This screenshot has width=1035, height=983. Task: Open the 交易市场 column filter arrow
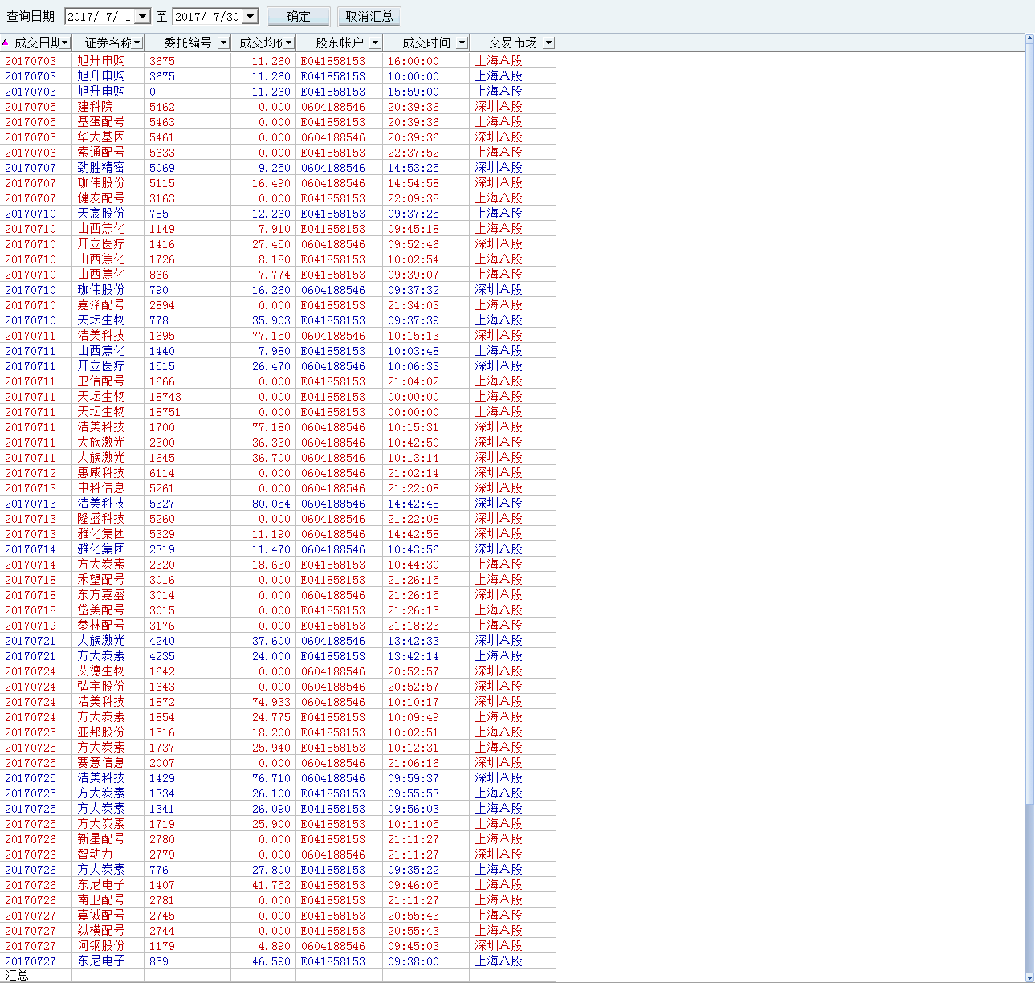pyautogui.click(x=548, y=43)
